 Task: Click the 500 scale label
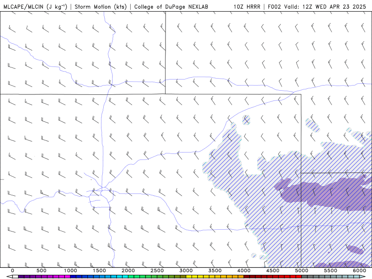point(41,271)
